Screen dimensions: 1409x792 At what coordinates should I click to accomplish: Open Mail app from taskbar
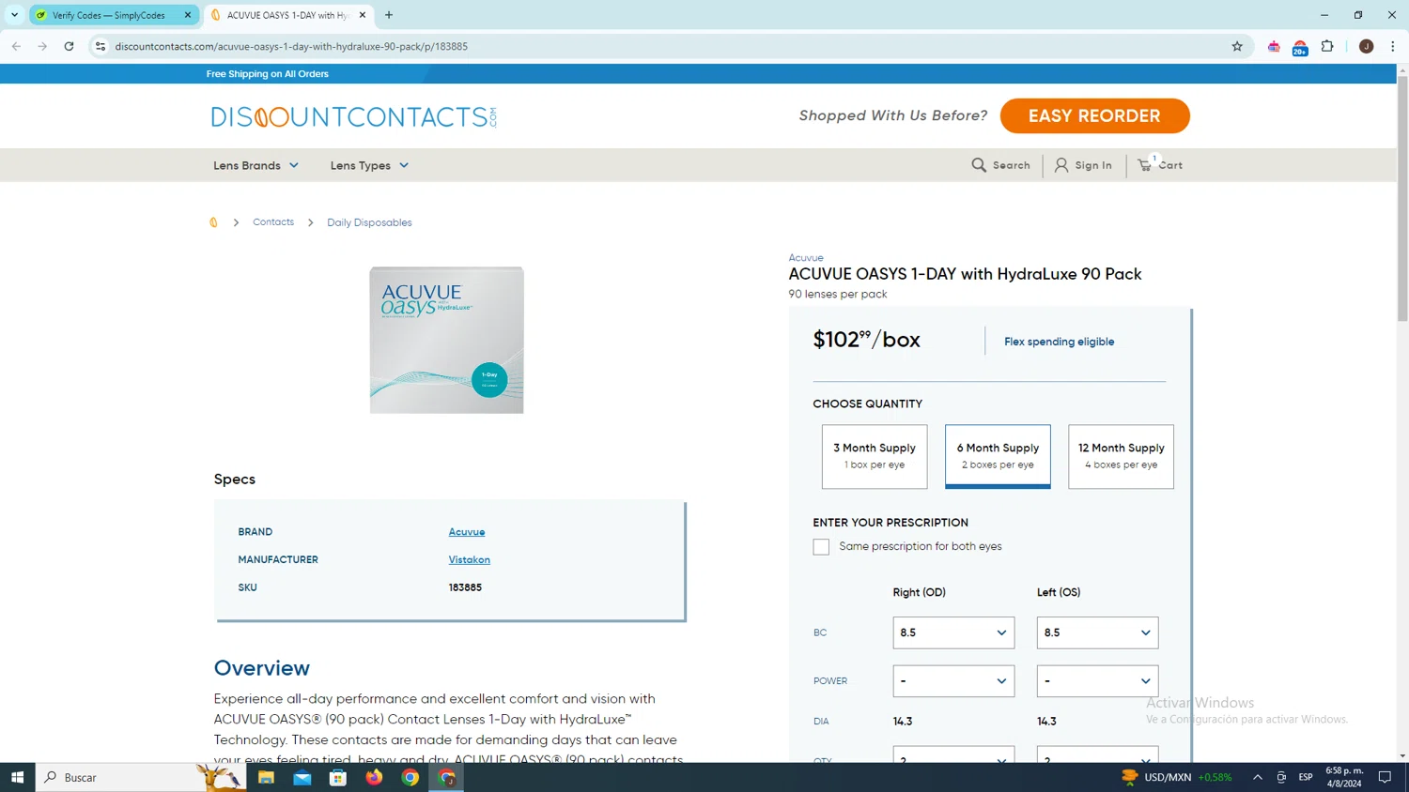[302, 777]
